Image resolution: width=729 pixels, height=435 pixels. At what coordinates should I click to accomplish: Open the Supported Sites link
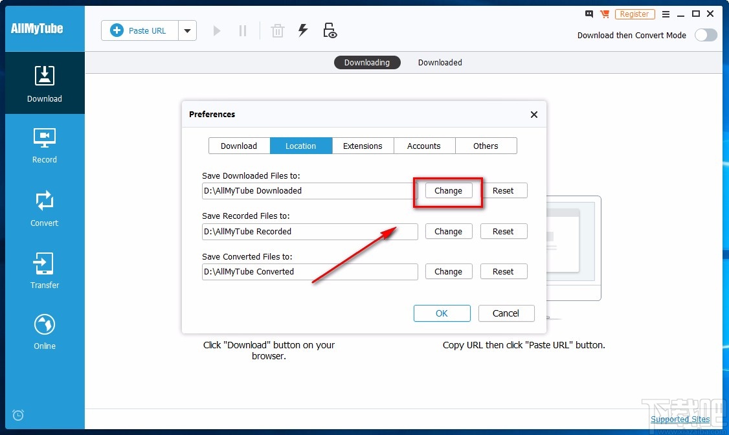click(x=680, y=419)
